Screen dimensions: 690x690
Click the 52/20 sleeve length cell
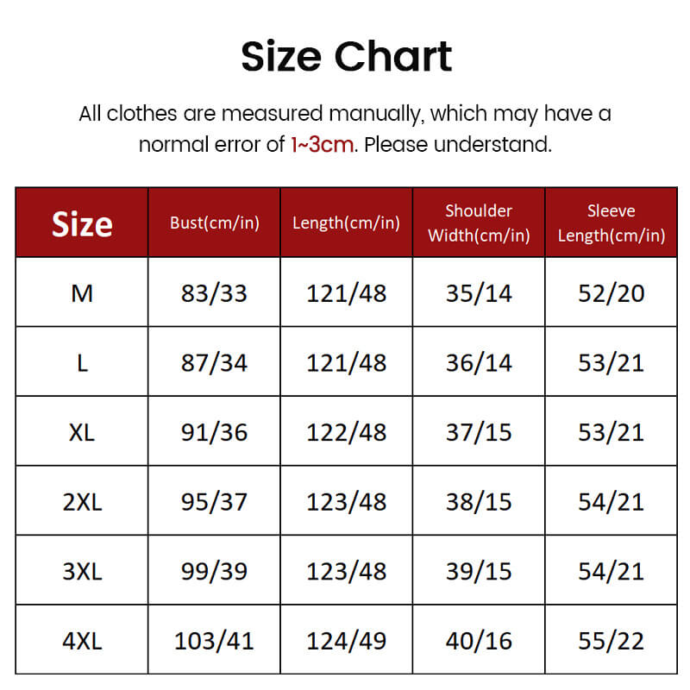(611, 293)
